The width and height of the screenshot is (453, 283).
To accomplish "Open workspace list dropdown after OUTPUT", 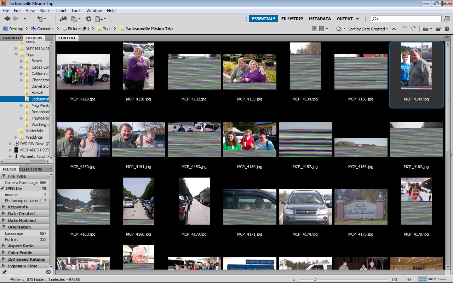I will pyautogui.click(x=358, y=19).
